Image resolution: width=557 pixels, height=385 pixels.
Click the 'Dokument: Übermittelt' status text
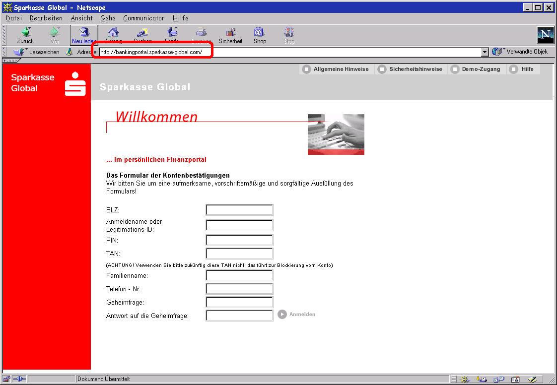click(x=104, y=379)
